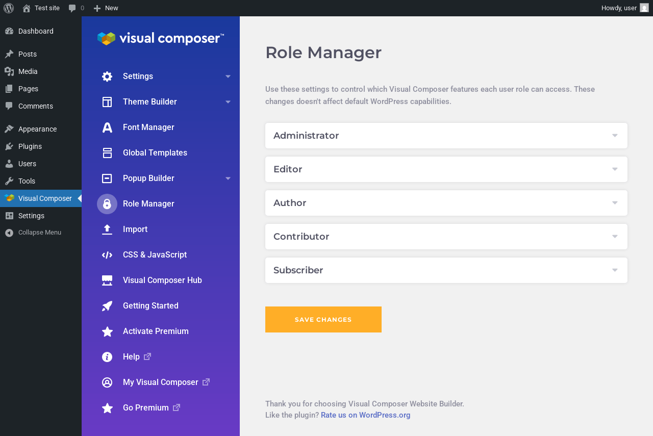Click the Global Templates icon
This screenshot has width=653, height=436.
pos(107,153)
